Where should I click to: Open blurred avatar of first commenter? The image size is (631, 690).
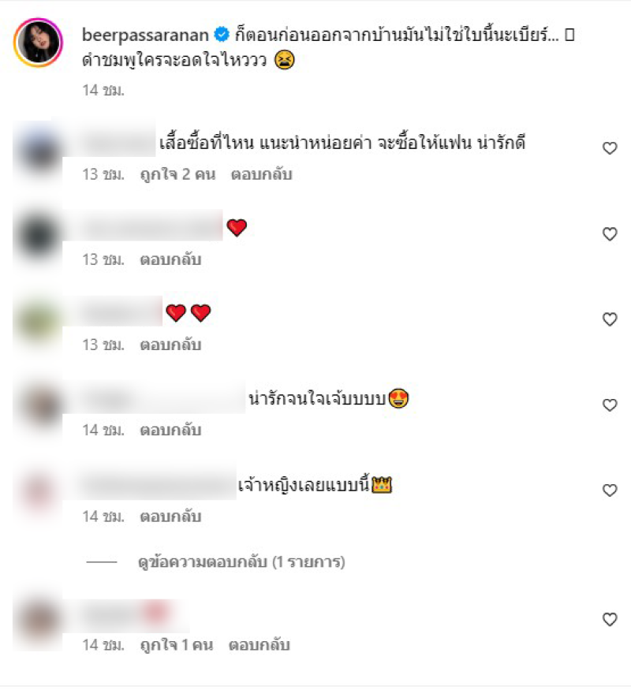pos(39,150)
